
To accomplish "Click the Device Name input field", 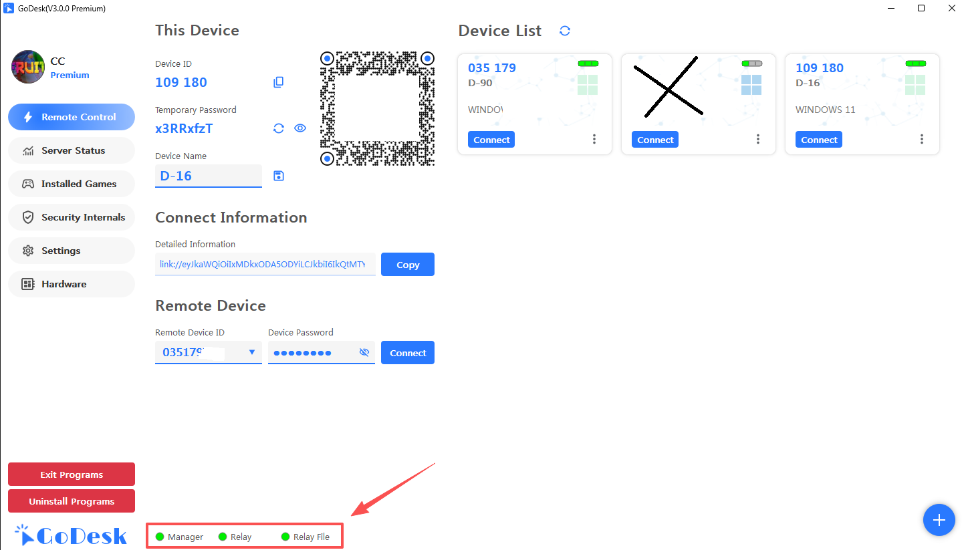I will [x=208, y=176].
